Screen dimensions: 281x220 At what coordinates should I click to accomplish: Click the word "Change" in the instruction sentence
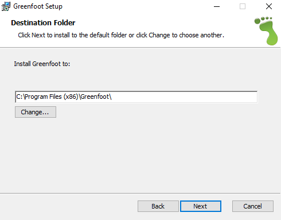point(159,36)
